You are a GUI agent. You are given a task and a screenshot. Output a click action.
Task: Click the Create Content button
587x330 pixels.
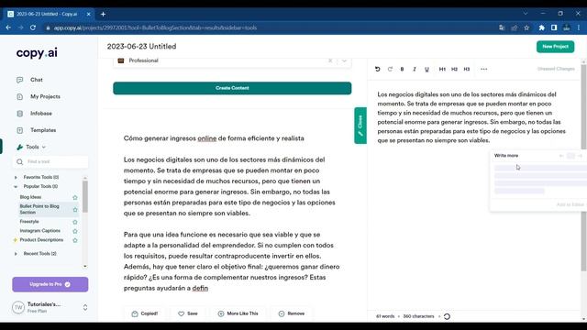pos(232,88)
